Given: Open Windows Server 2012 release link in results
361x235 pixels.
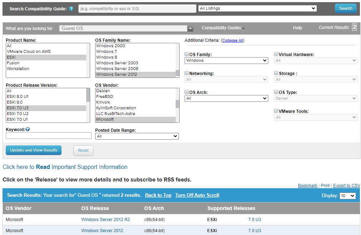Looking at the screenshot, I should pyautogui.click(x=102, y=231).
